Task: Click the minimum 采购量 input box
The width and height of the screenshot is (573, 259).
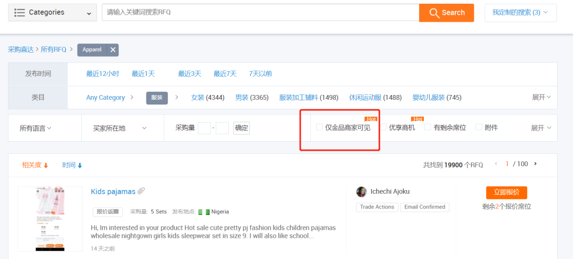Action: pyautogui.click(x=204, y=128)
